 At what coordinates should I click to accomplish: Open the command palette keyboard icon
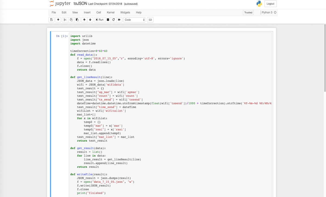[150, 20]
